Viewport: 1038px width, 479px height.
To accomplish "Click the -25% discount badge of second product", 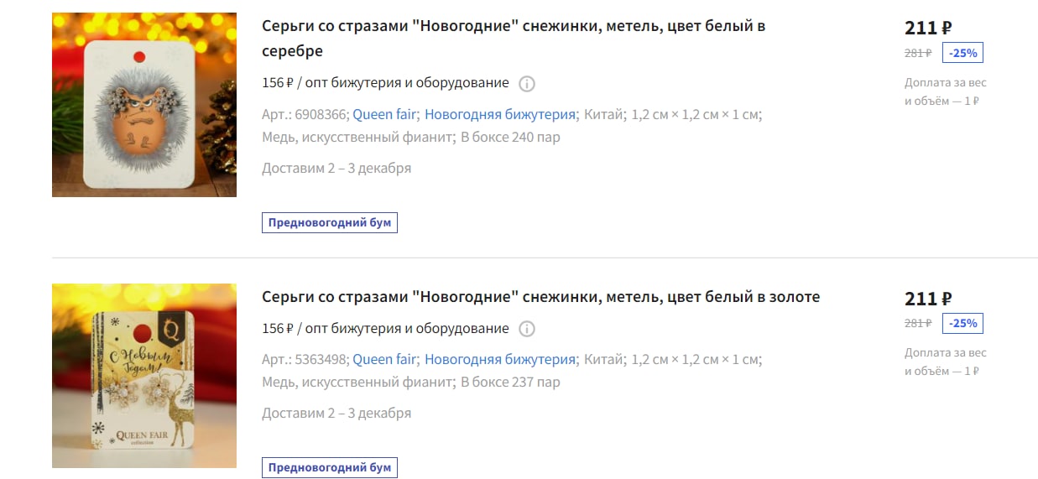I will coord(962,323).
